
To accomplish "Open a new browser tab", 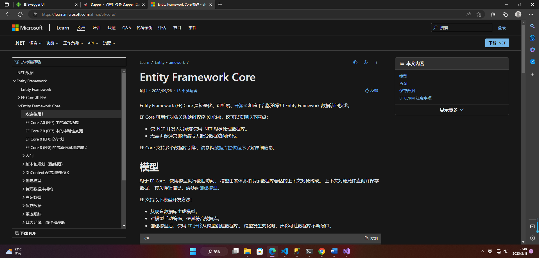I will (220, 4).
